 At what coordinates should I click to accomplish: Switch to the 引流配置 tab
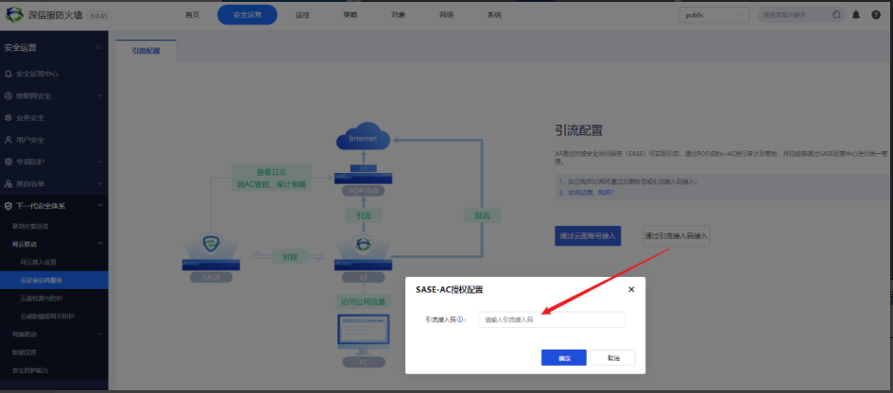click(146, 51)
